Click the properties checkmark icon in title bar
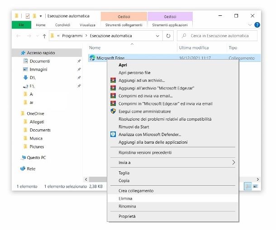The width and height of the screenshot is (276, 230). pos(28,16)
